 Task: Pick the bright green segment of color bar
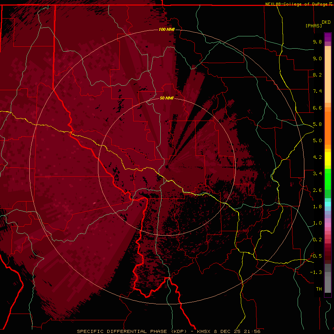[x=328, y=179]
